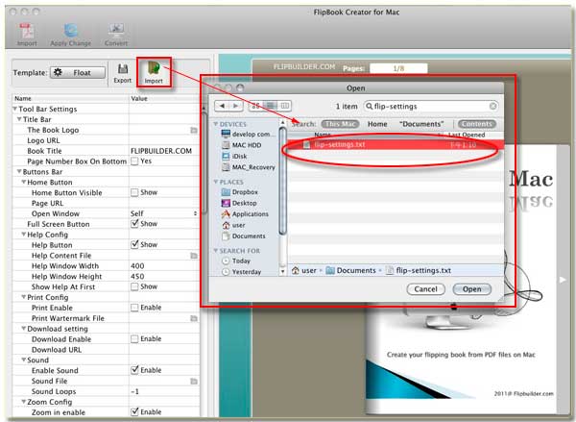Click the Convert toolbar icon
This screenshot has height=422, width=576.
pos(116,35)
